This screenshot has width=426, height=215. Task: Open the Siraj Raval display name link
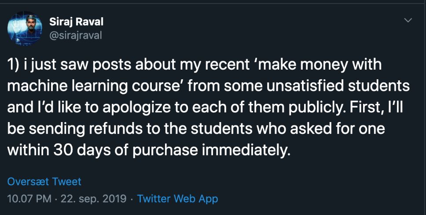click(x=77, y=22)
